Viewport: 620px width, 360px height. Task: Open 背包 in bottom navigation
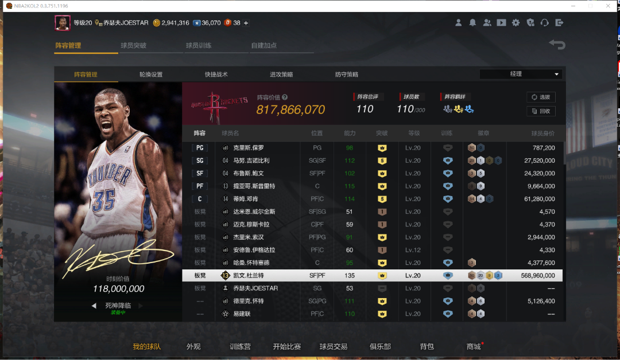427,347
